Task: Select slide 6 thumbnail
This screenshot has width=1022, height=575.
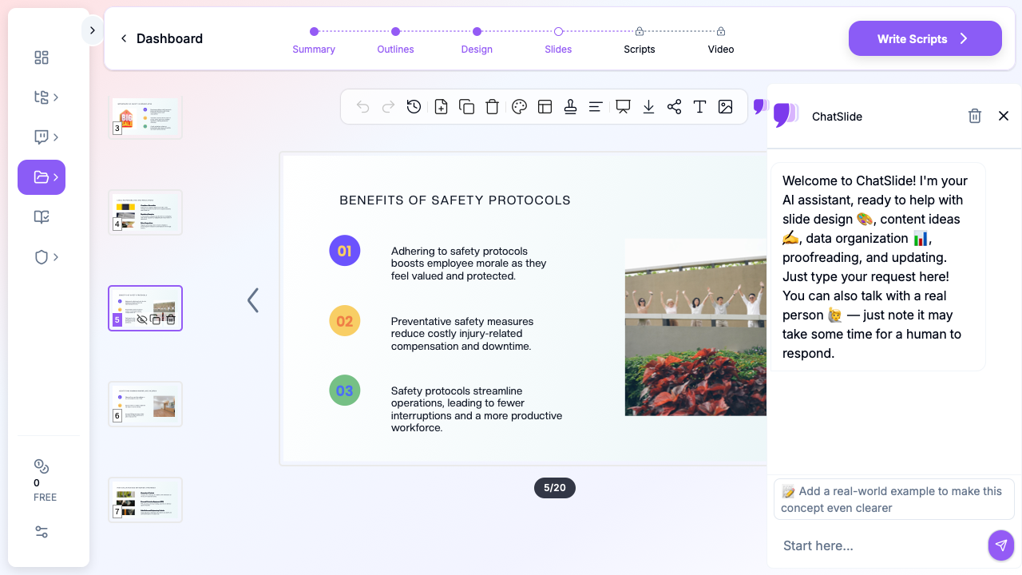Action: click(145, 404)
